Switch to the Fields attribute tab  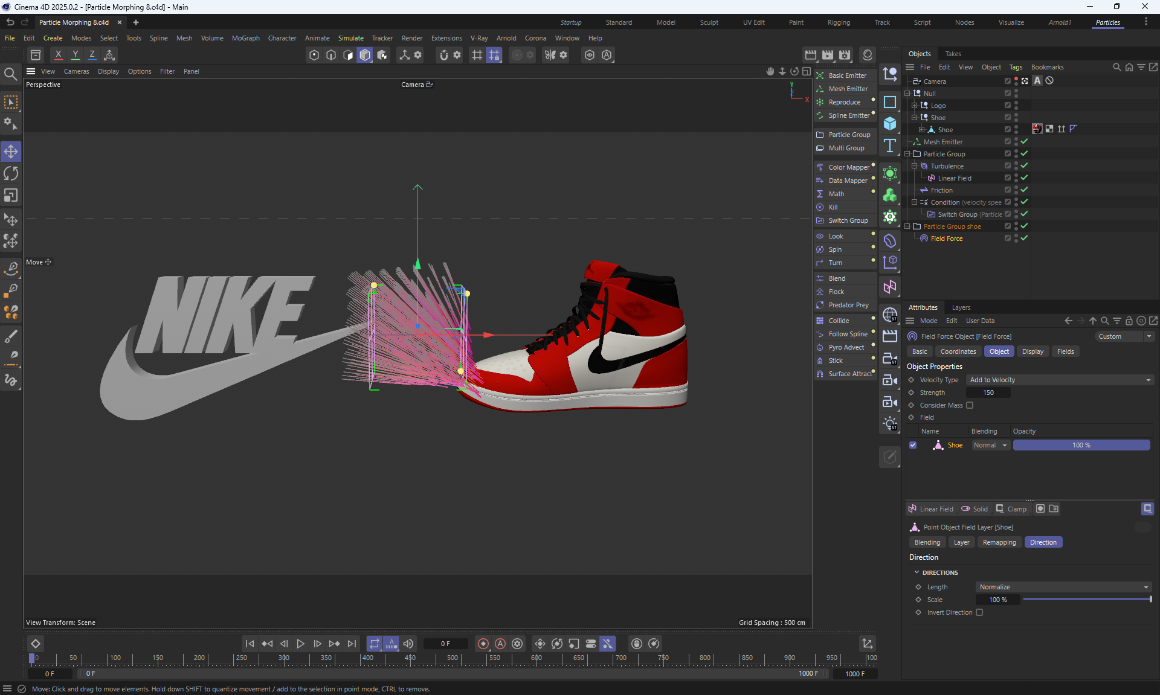point(1065,351)
